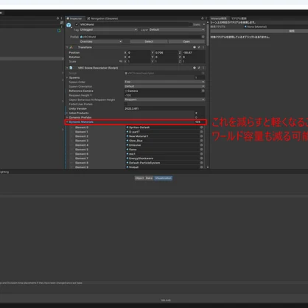The image size is (308, 308).
Task: Click Inspector scrollbar down arrow
Action: click(x=208, y=167)
